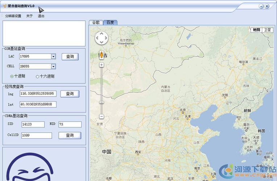This screenshot has height=181, width=277.
Task: Zoom out with the bottom minus button
Action: point(102,117)
